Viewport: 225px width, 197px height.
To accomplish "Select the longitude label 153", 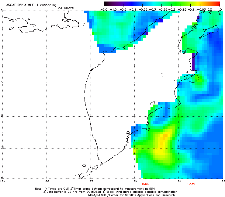I will click(x=47, y=181).
